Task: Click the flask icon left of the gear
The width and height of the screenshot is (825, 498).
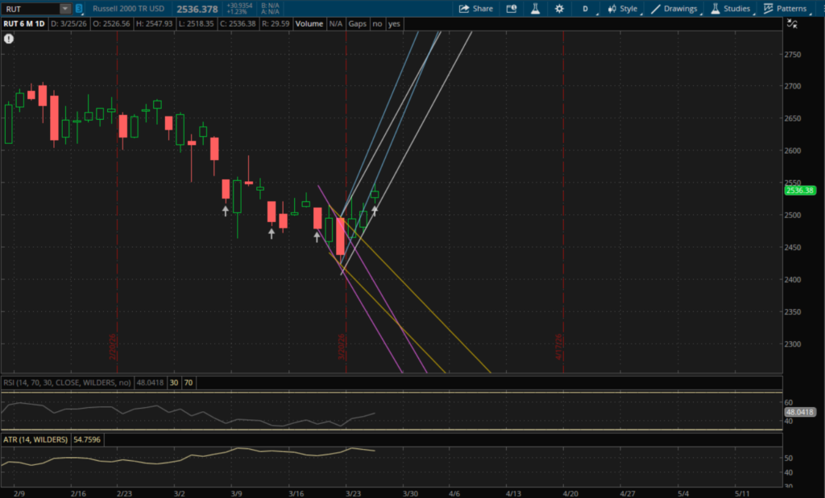Action: [533, 9]
